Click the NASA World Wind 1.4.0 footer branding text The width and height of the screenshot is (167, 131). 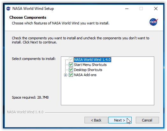pyautogui.click(x=25, y=112)
